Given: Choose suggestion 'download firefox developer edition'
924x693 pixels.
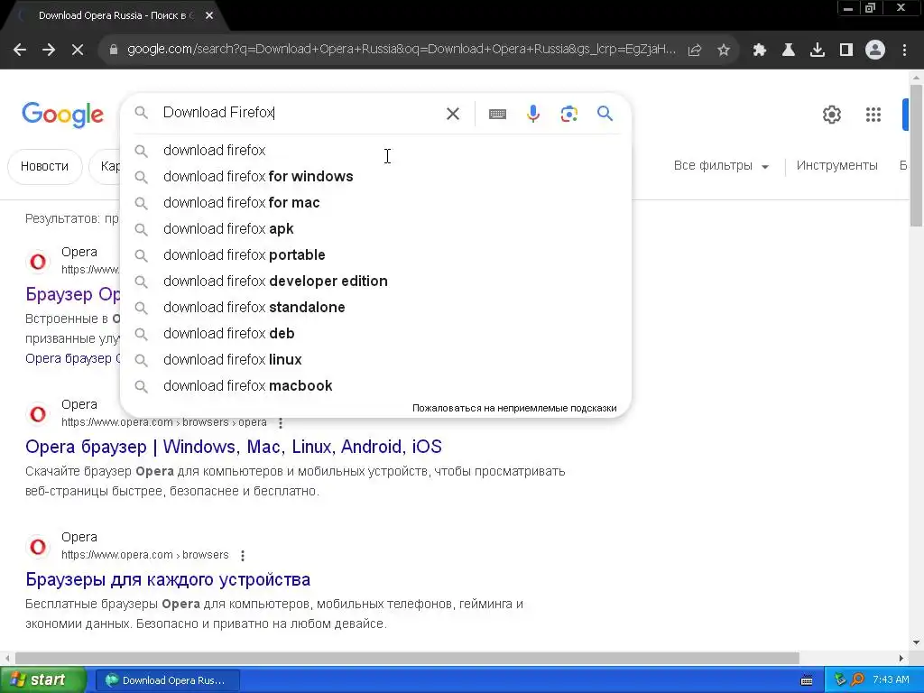Looking at the screenshot, I should (x=375, y=282).
